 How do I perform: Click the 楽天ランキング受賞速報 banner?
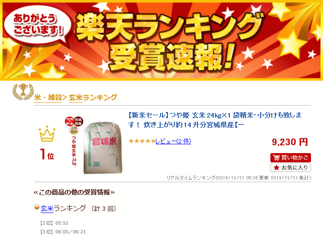[x=161, y=40]
